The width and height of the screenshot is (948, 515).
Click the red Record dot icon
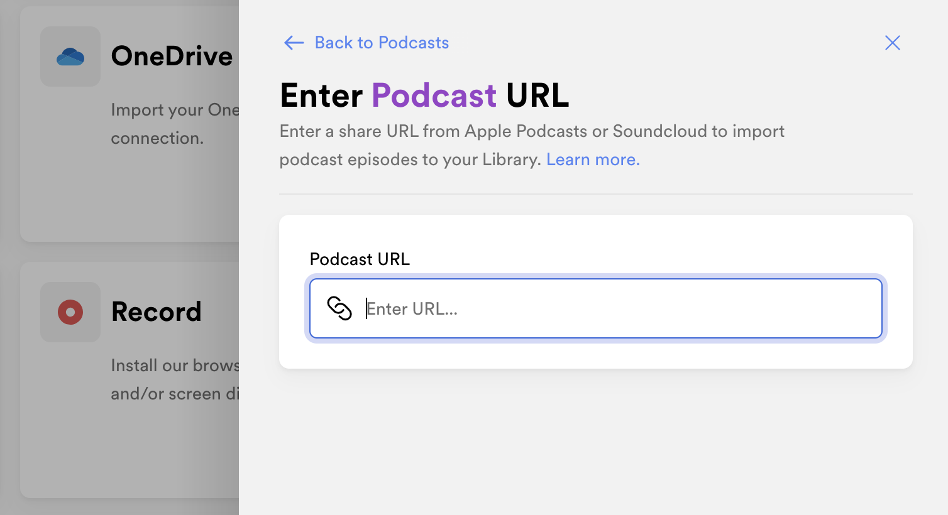tap(70, 312)
